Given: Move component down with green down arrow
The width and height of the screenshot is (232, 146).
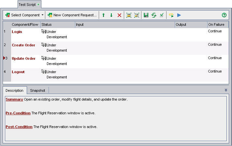Looking at the screenshot, I should [111, 15].
